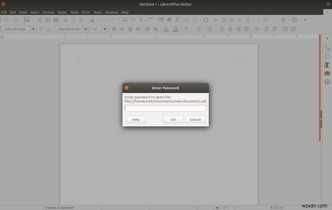Toggle italic formatting
The height and width of the screenshot is (210, 332).
[122, 29]
